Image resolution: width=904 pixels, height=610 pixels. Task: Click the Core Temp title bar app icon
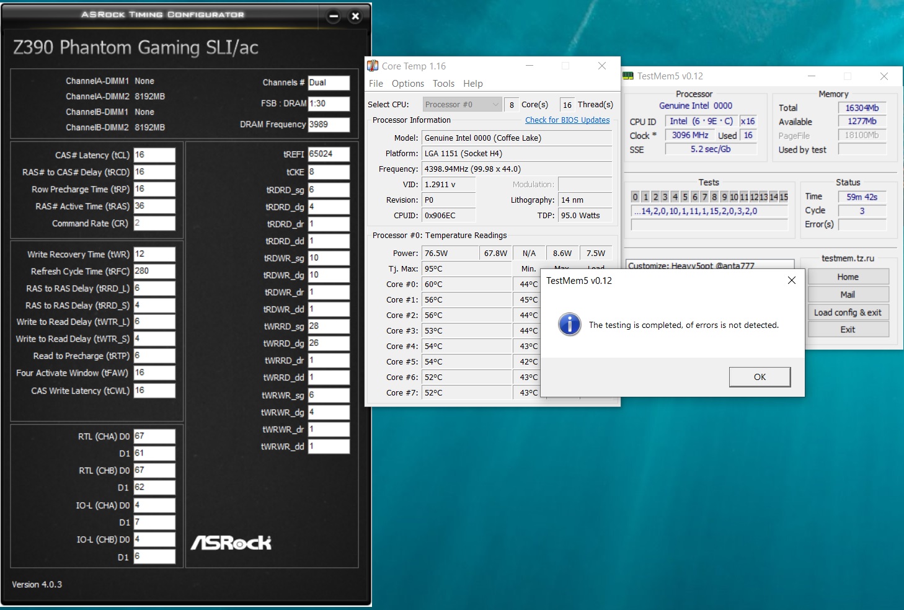coord(373,66)
